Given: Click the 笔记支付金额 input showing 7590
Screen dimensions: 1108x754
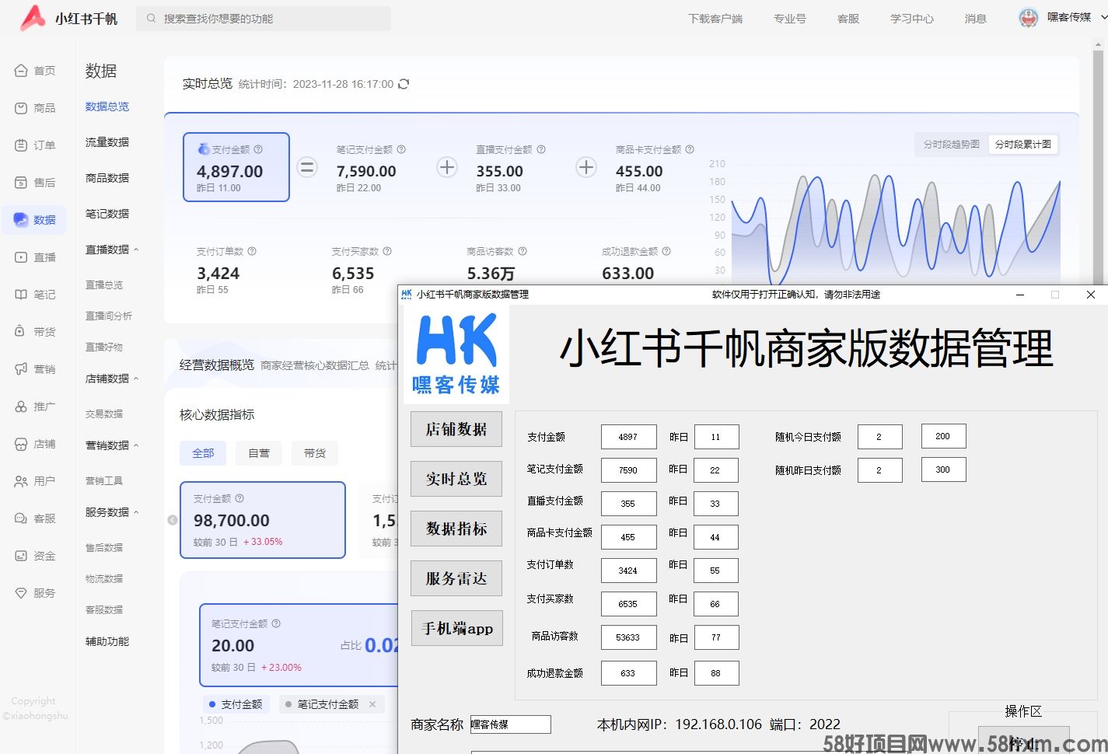Looking at the screenshot, I should (x=628, y=470).
